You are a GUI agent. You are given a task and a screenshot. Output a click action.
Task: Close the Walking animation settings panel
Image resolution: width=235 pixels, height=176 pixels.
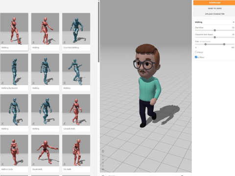coord(233,22)
